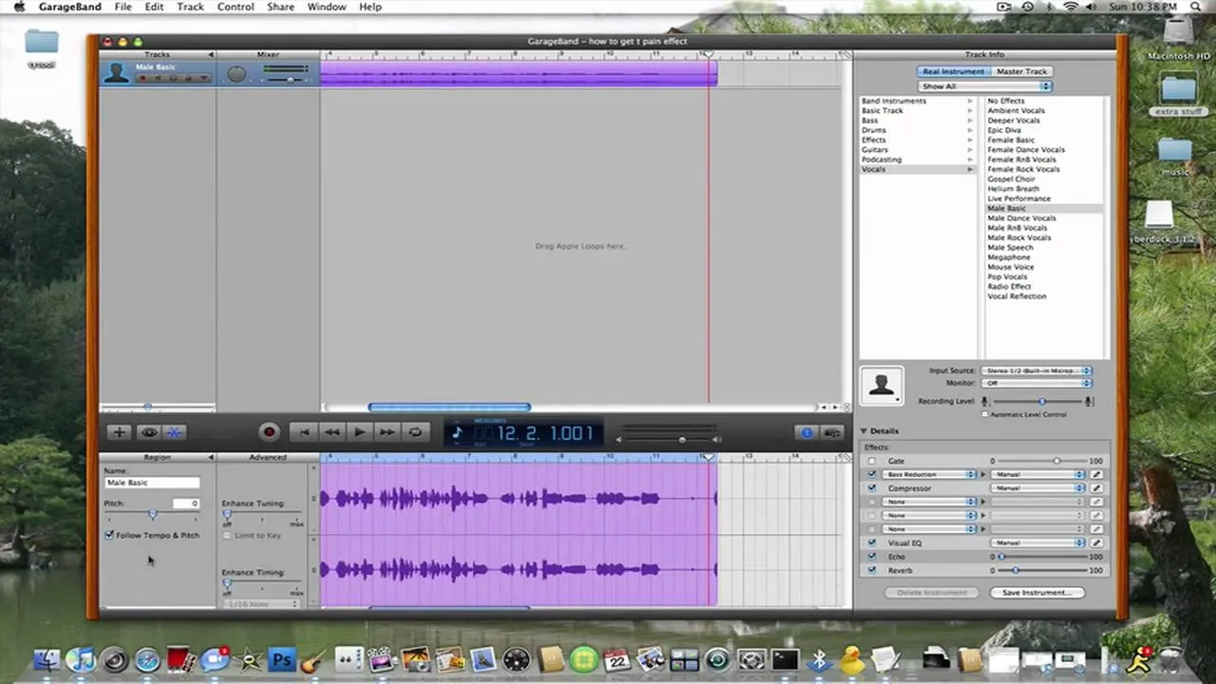This screenshot has height=684, width=1216.
Task: Disable the Bass Reduction effect checkbox
Action: (x=872, y=474)
